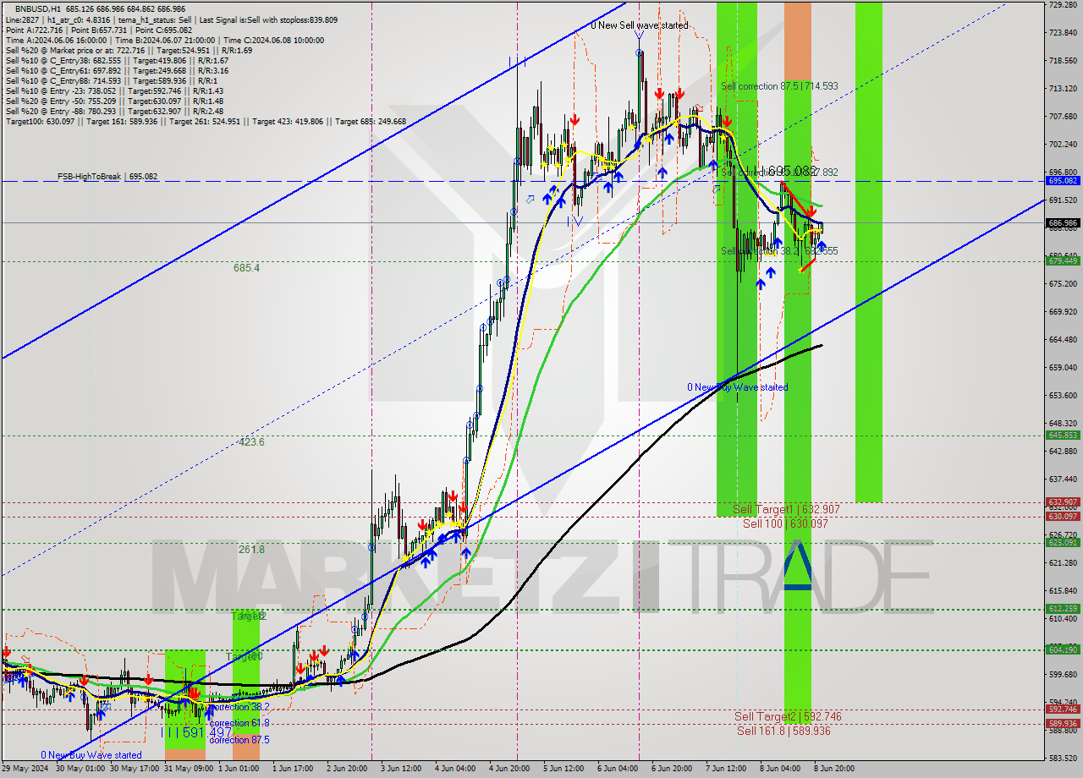This screenshot has height=778, width=1083.
Task: Click the 'FSB-HighToBreak | 695.082' line label
Action: [x=107, y=177]
